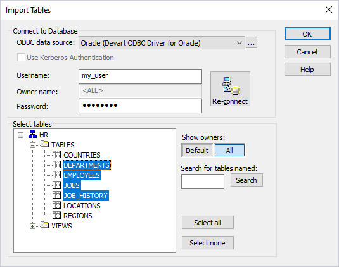
Task: Click the JOB_HISTORY table icon
Action: tap(56, 195)
